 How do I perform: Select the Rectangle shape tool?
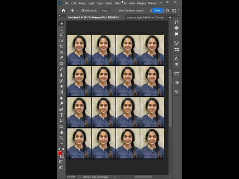click(x=61, y=126)
